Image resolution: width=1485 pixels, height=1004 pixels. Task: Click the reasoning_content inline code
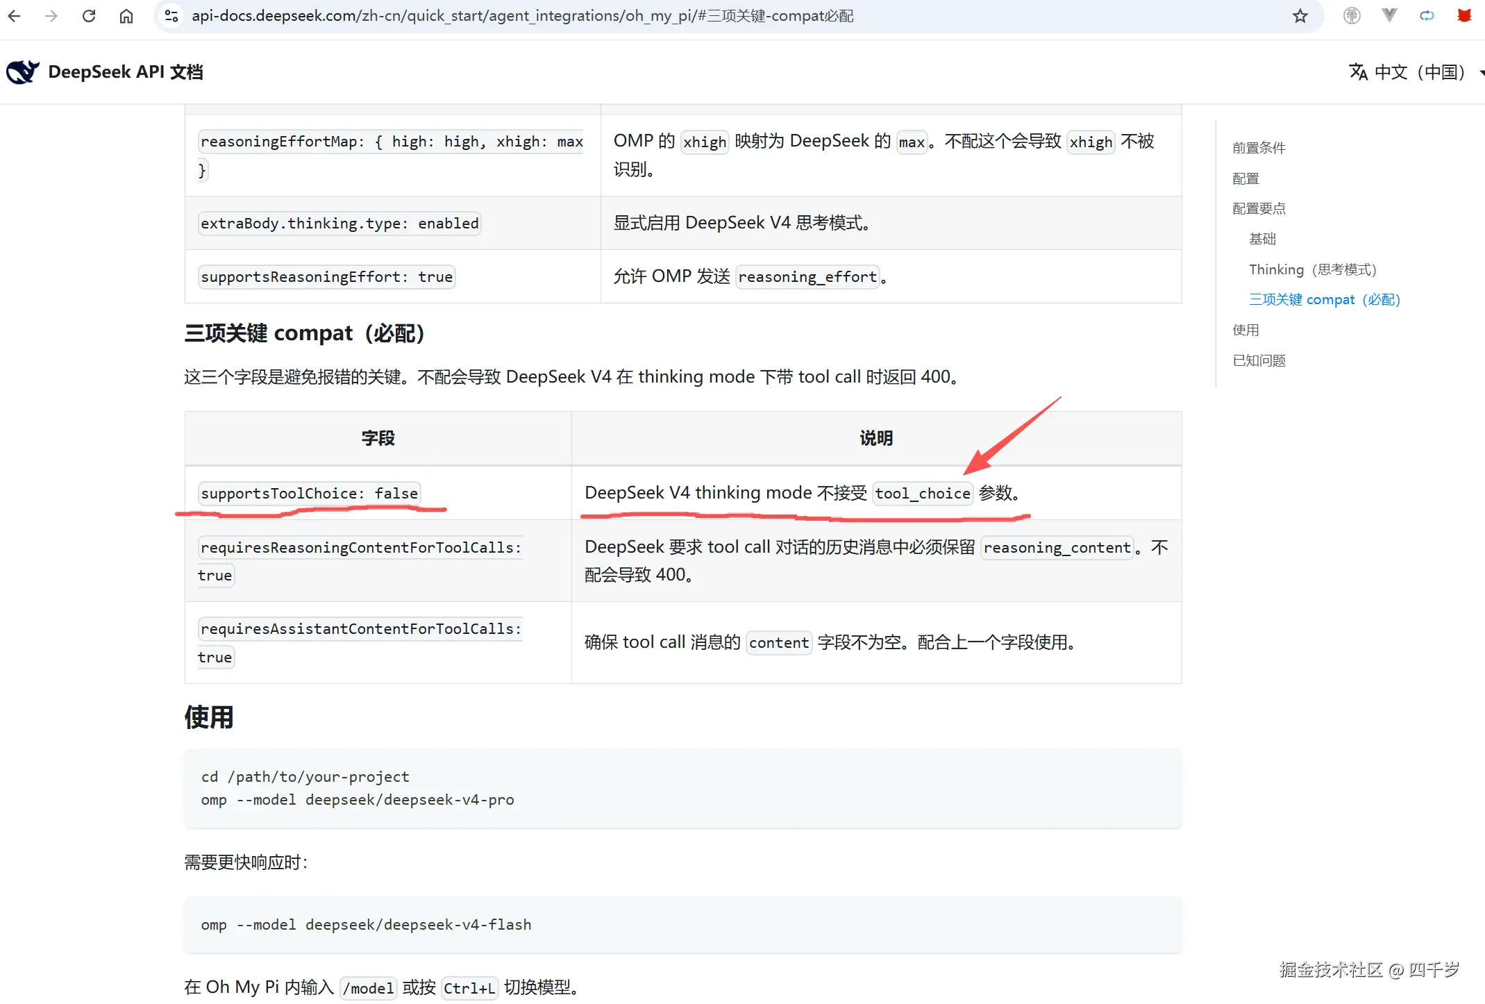(1057, 547)
